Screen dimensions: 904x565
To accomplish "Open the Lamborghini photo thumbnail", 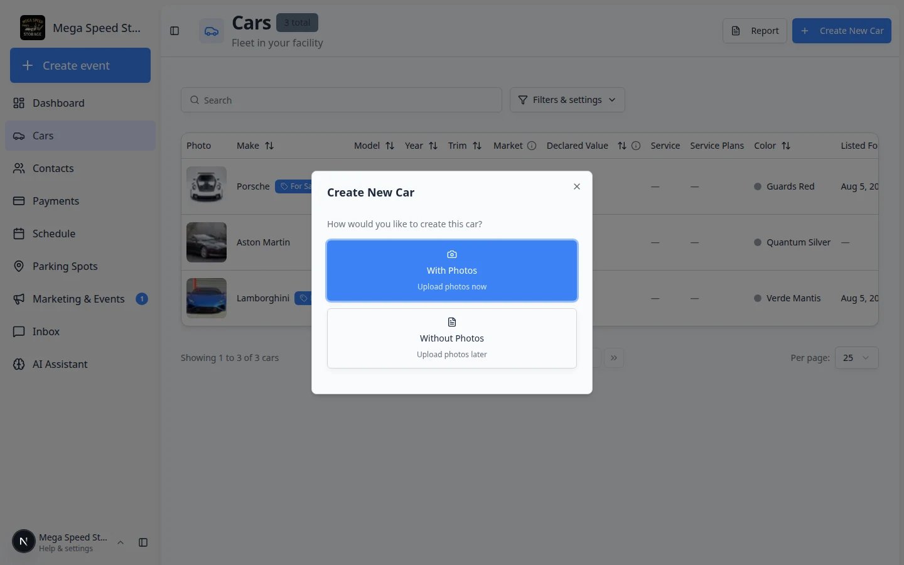I will pyautogui.click(x=207, y=298).
